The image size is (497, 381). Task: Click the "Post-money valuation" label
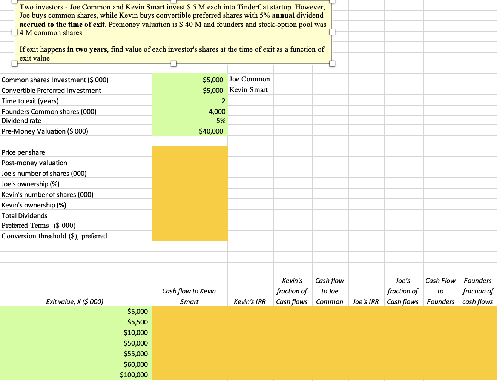[34, 163]
